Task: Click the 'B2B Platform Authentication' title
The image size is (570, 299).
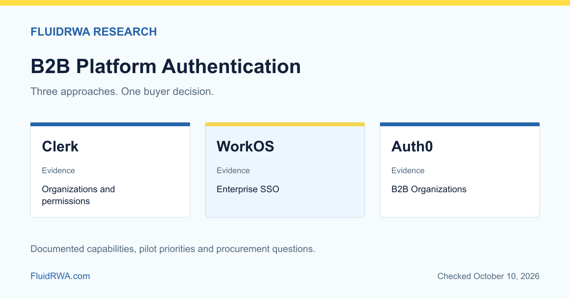Action: pos(166,66)
